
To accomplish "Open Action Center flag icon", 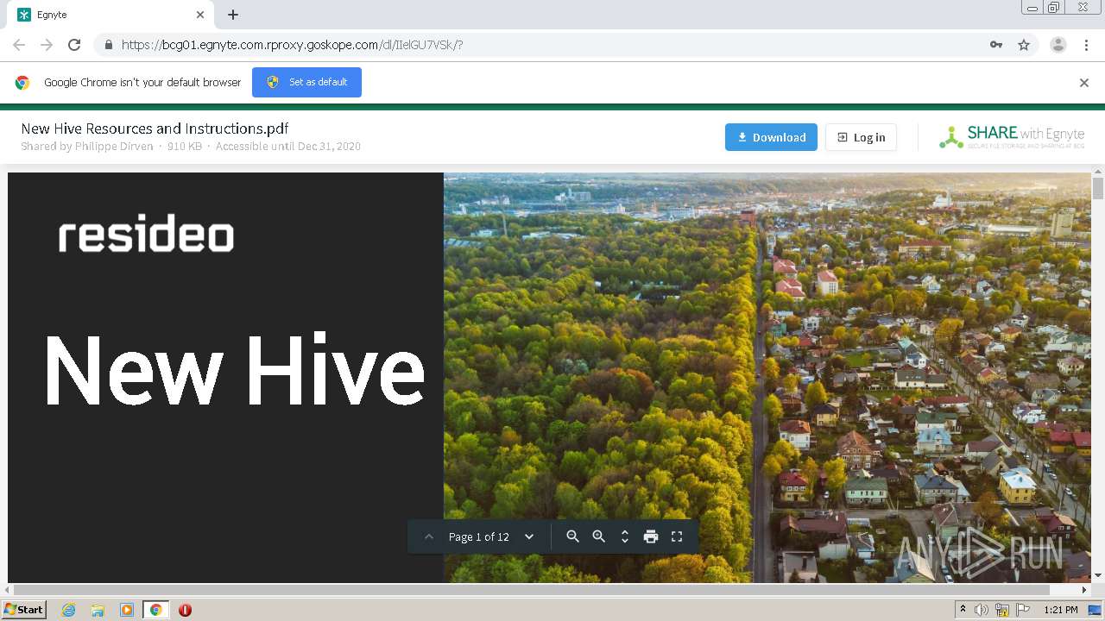I will click(x=1021, y=610).
